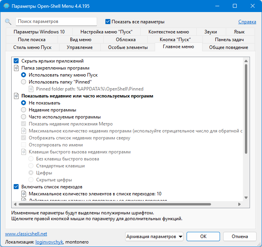Click horizontal scrollbar right arrow
The image size is (262, 247).
[239, 204]
